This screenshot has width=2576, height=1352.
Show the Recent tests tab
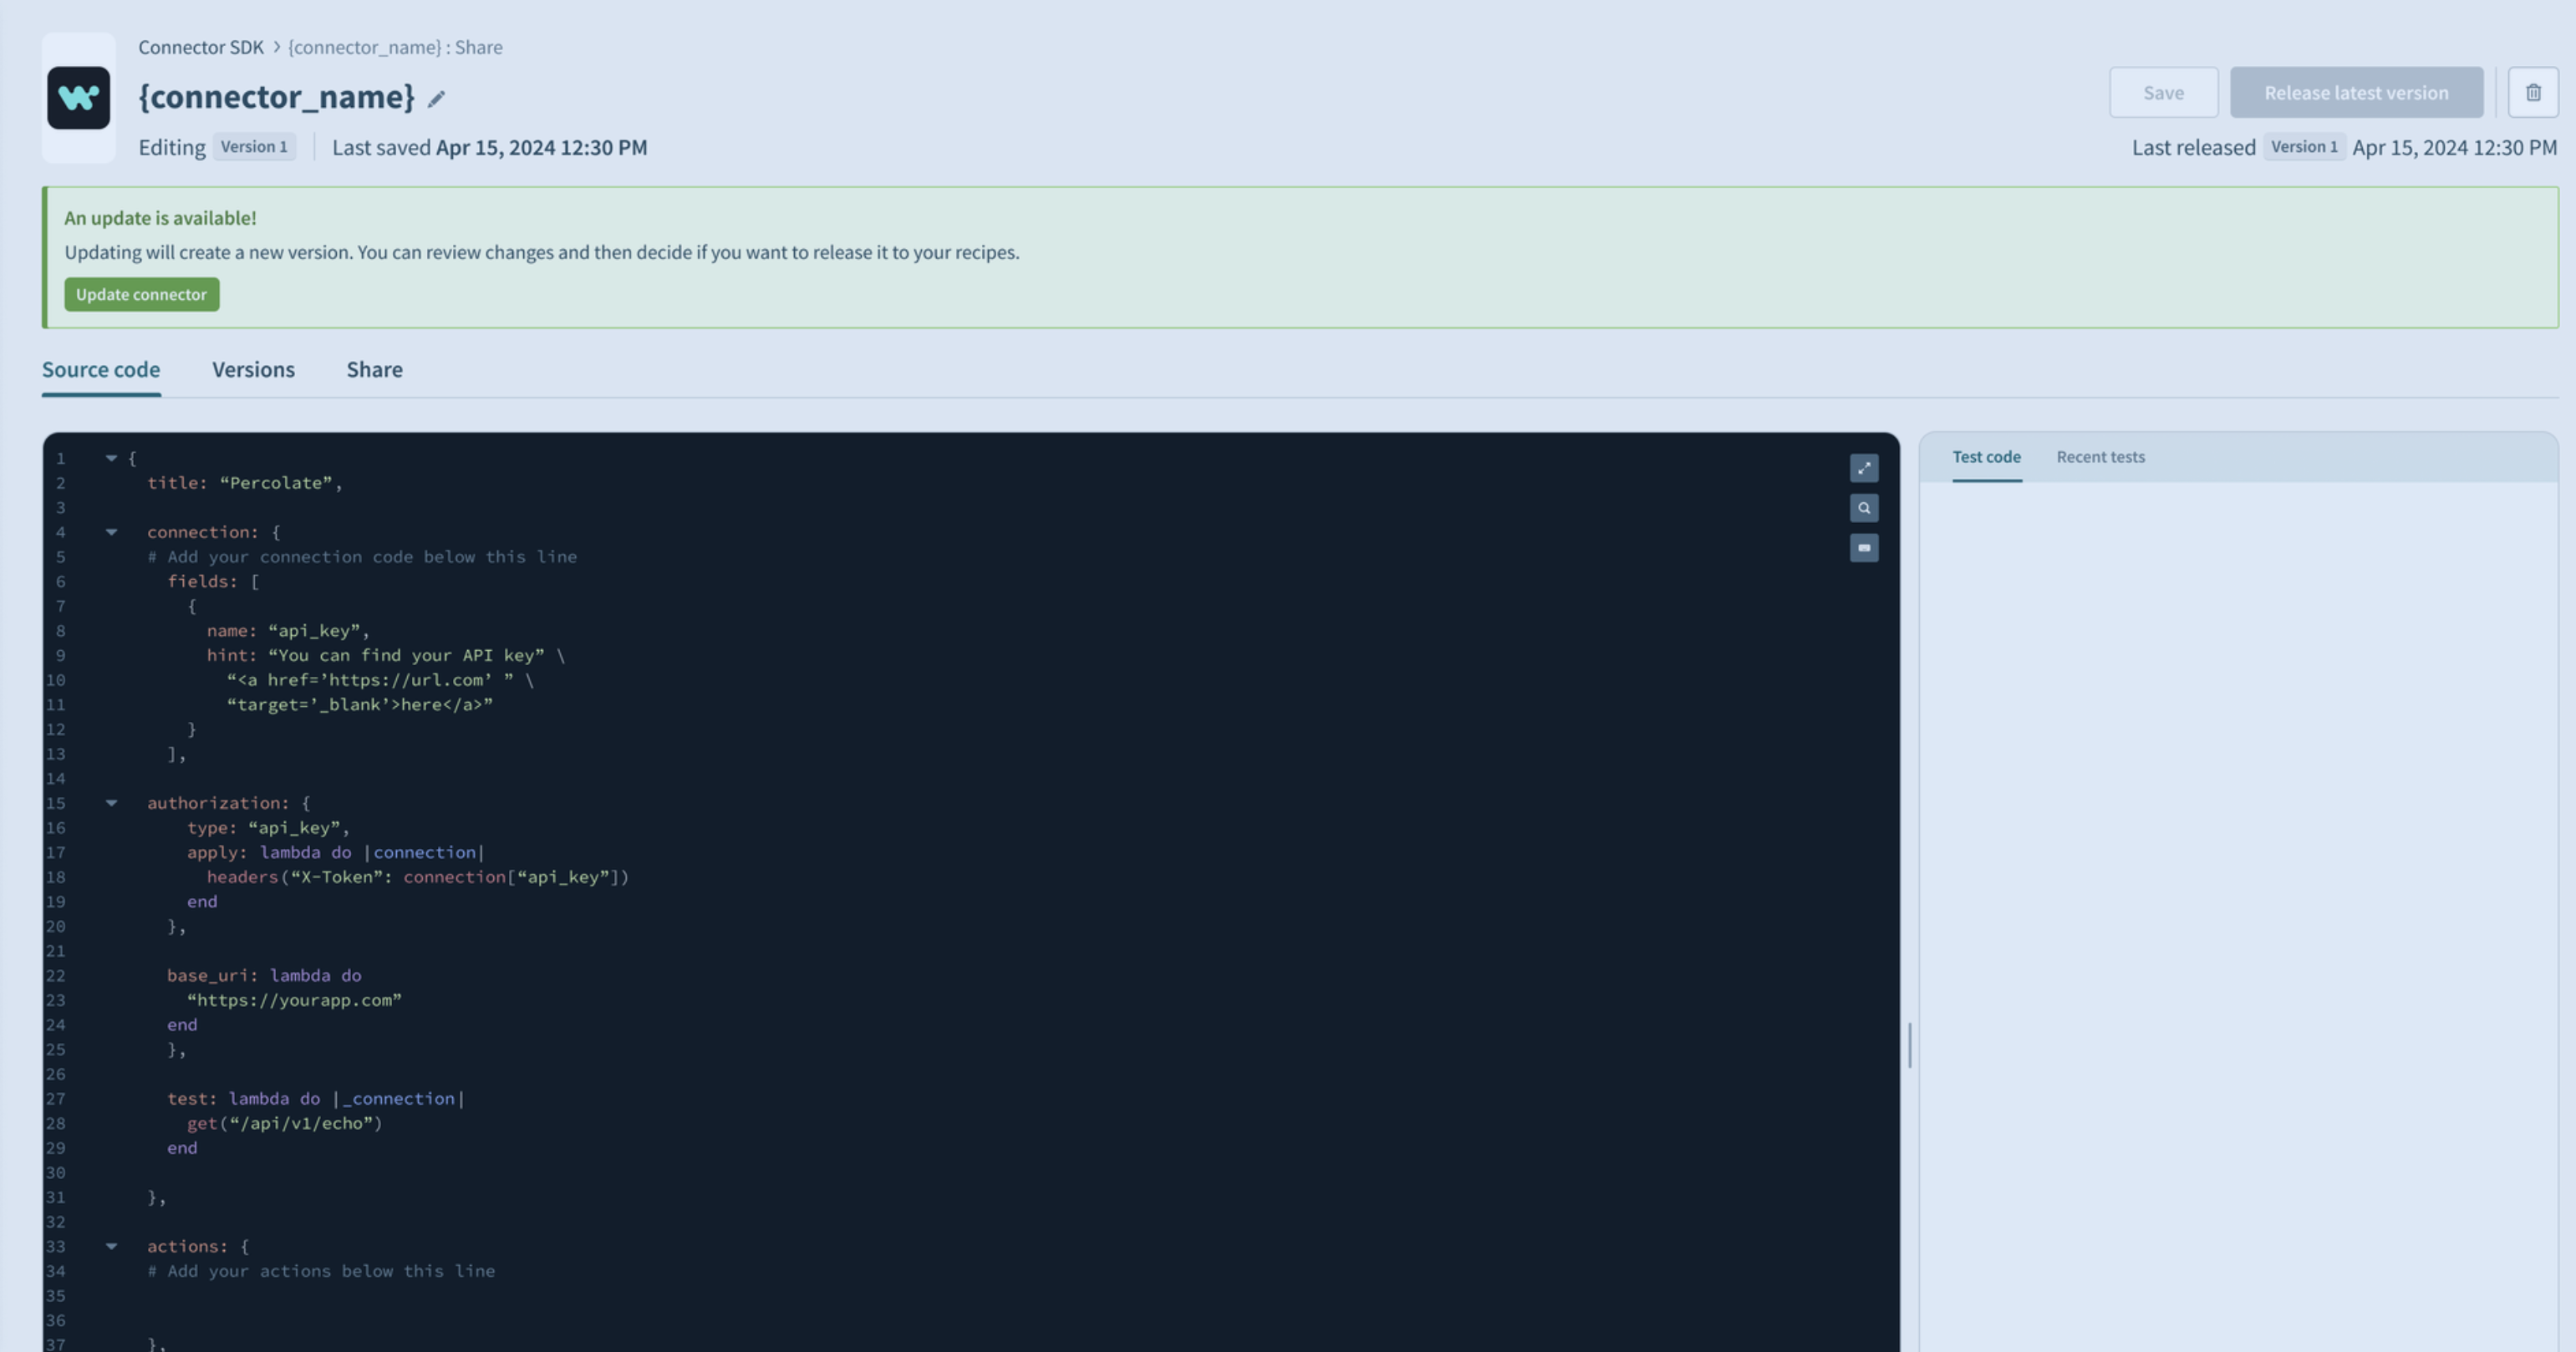(2100, 457)
